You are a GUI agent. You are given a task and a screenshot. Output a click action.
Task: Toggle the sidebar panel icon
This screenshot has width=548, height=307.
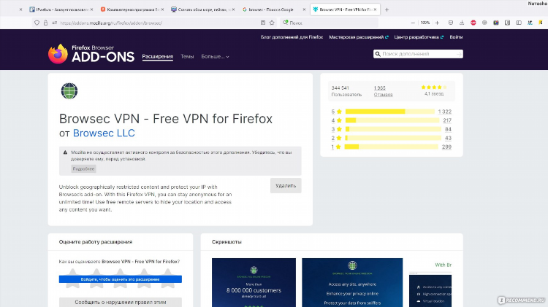tap(519, 23)
